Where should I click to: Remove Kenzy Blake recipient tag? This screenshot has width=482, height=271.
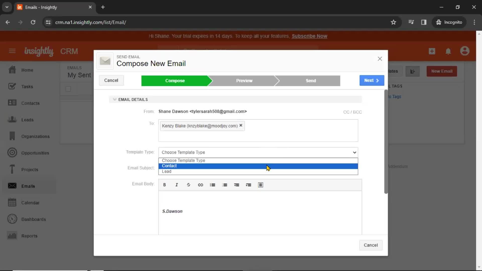[241, 125]
